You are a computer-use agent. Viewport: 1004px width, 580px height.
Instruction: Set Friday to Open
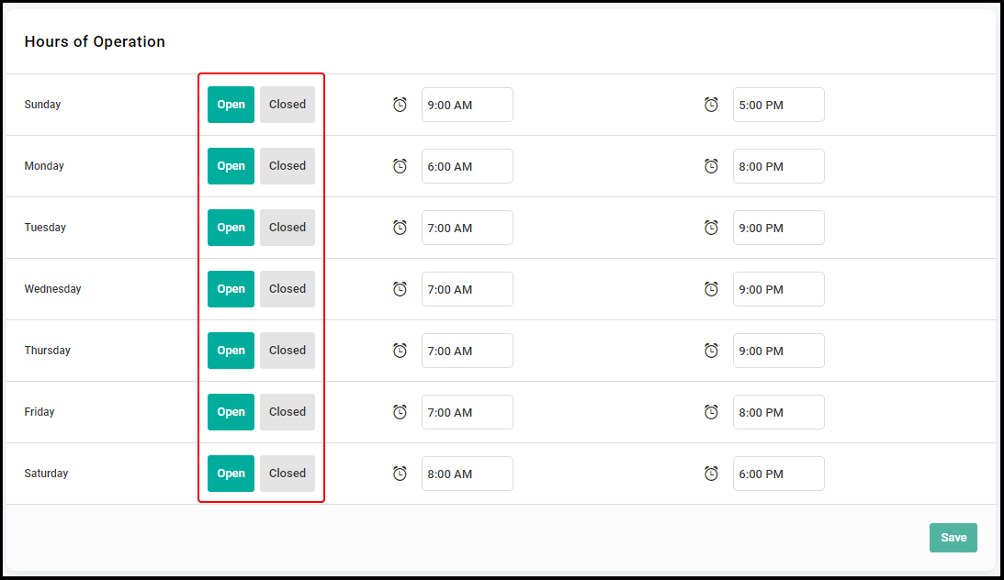click(x=231, y=411)
